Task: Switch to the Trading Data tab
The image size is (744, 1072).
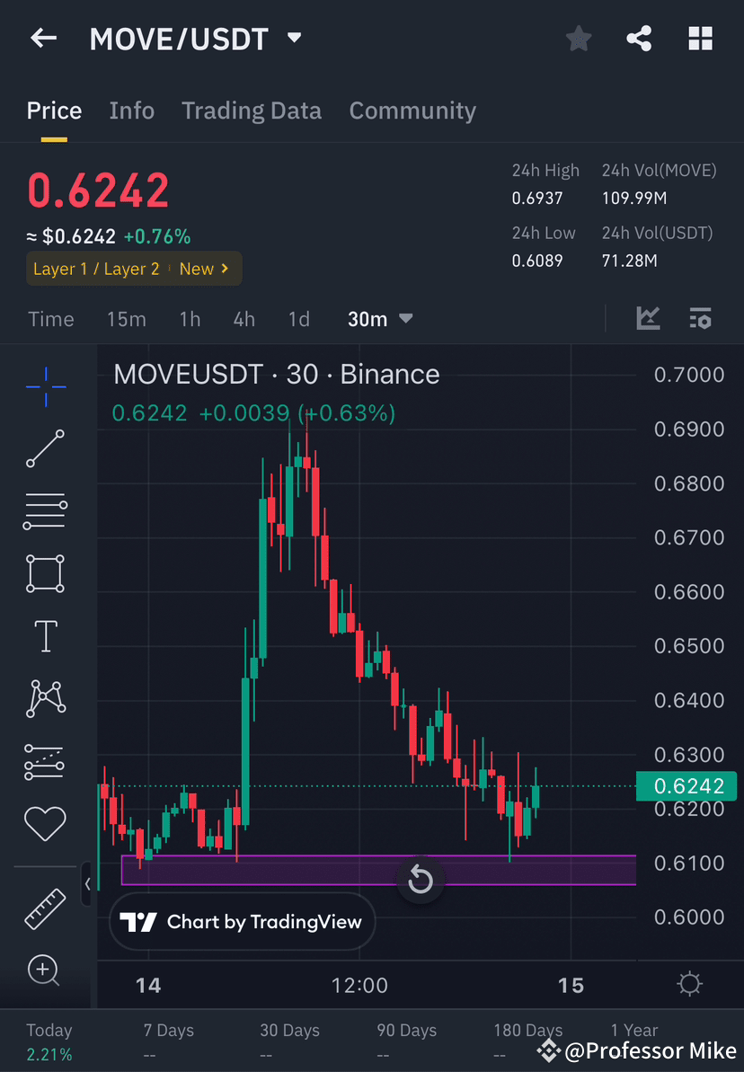Action: [252, 110]
